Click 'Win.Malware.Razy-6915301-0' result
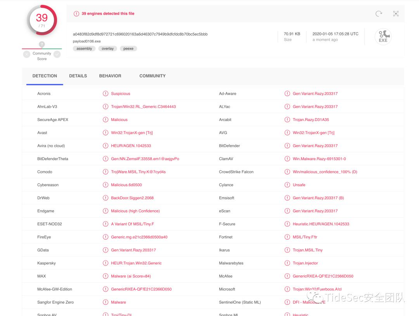419x316 pixels. (319, 159)
